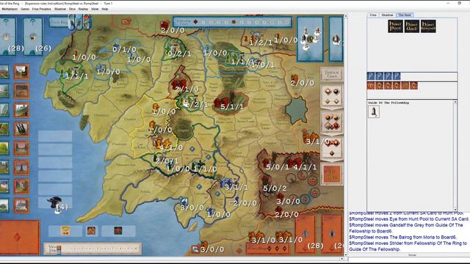Open the View menu

coord(95,9)
